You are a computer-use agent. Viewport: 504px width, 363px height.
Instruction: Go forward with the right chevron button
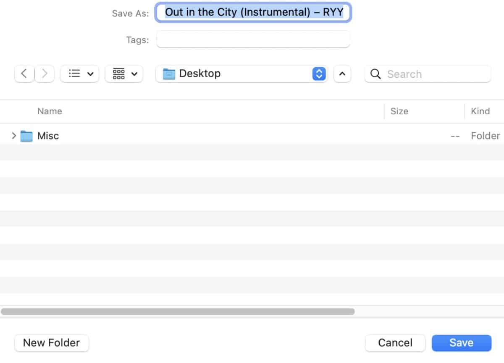[44, 74]
